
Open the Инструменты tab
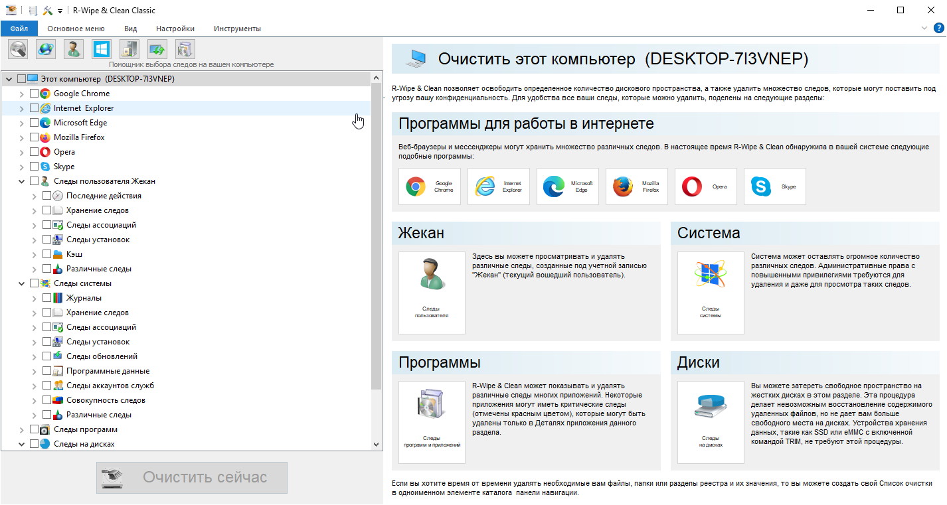pos(237,29)
